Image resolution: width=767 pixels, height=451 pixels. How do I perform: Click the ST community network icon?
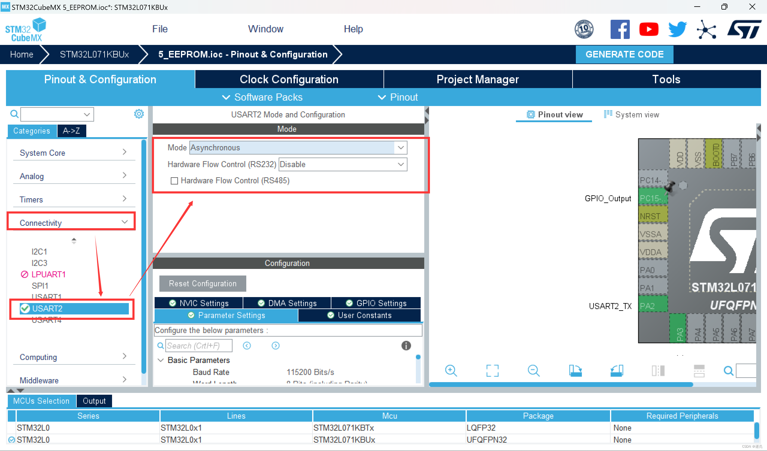pyautogui.click(x=706, y=30)
